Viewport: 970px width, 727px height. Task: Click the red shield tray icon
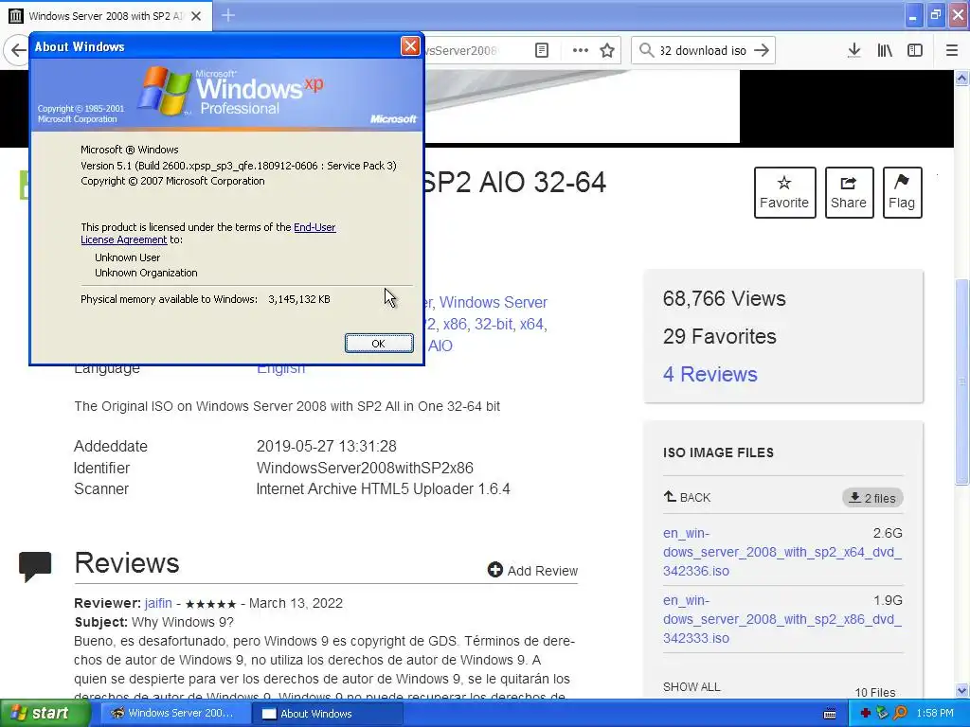[x=866, y=714]
